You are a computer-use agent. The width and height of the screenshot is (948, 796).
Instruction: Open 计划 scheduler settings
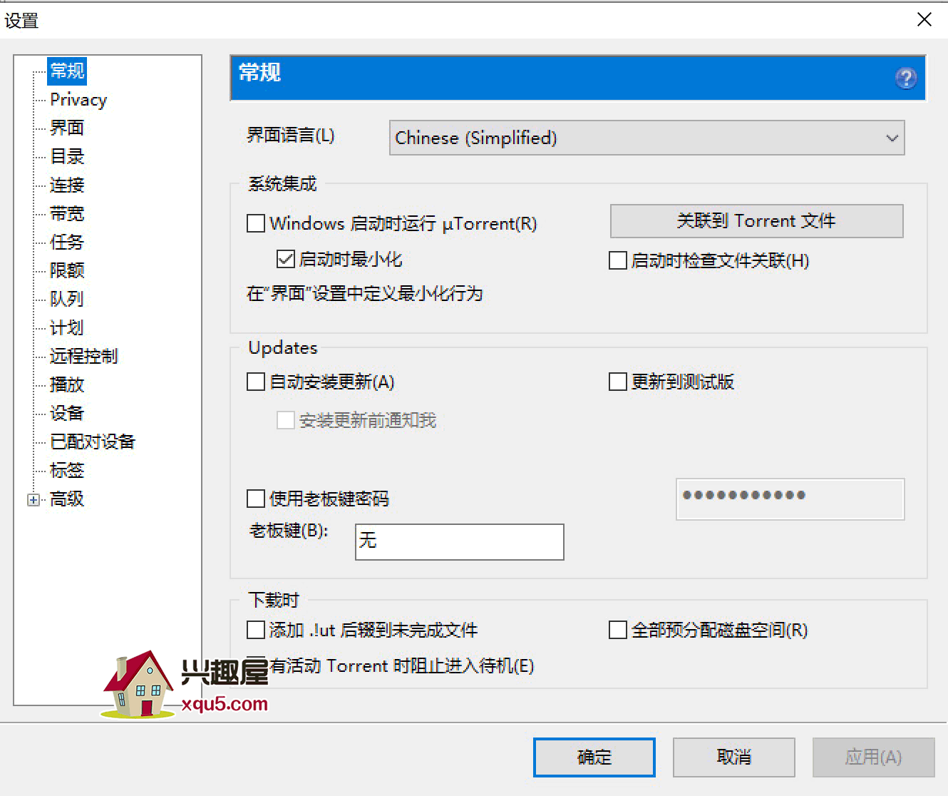(x=67, y=327)
